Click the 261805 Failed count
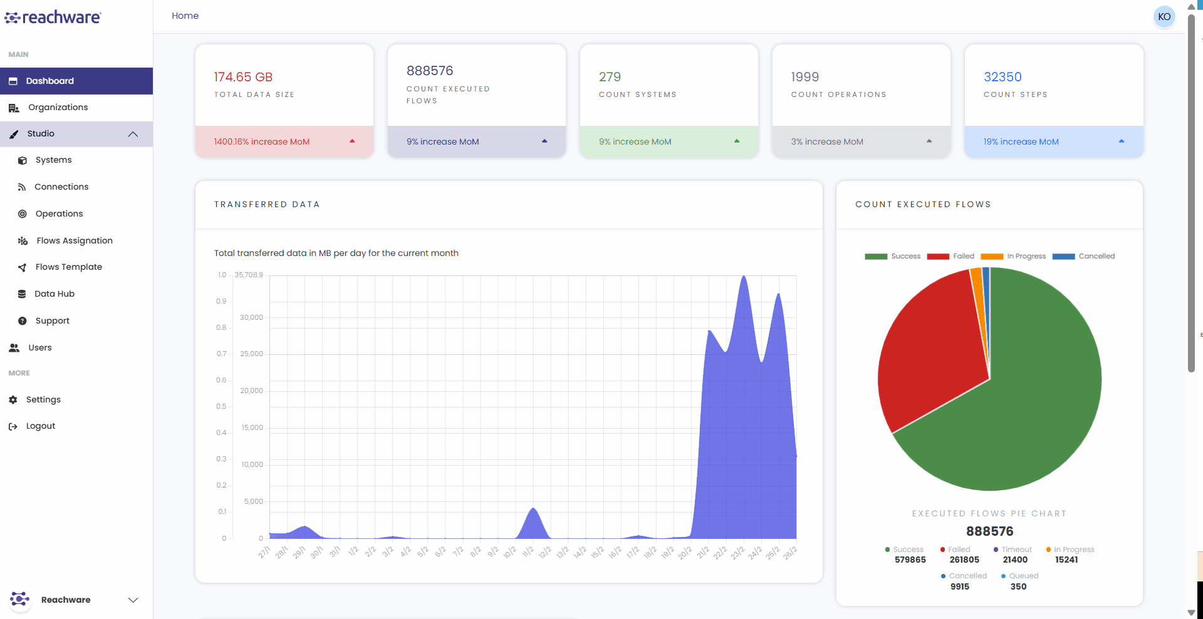 (x=964, y=560)
